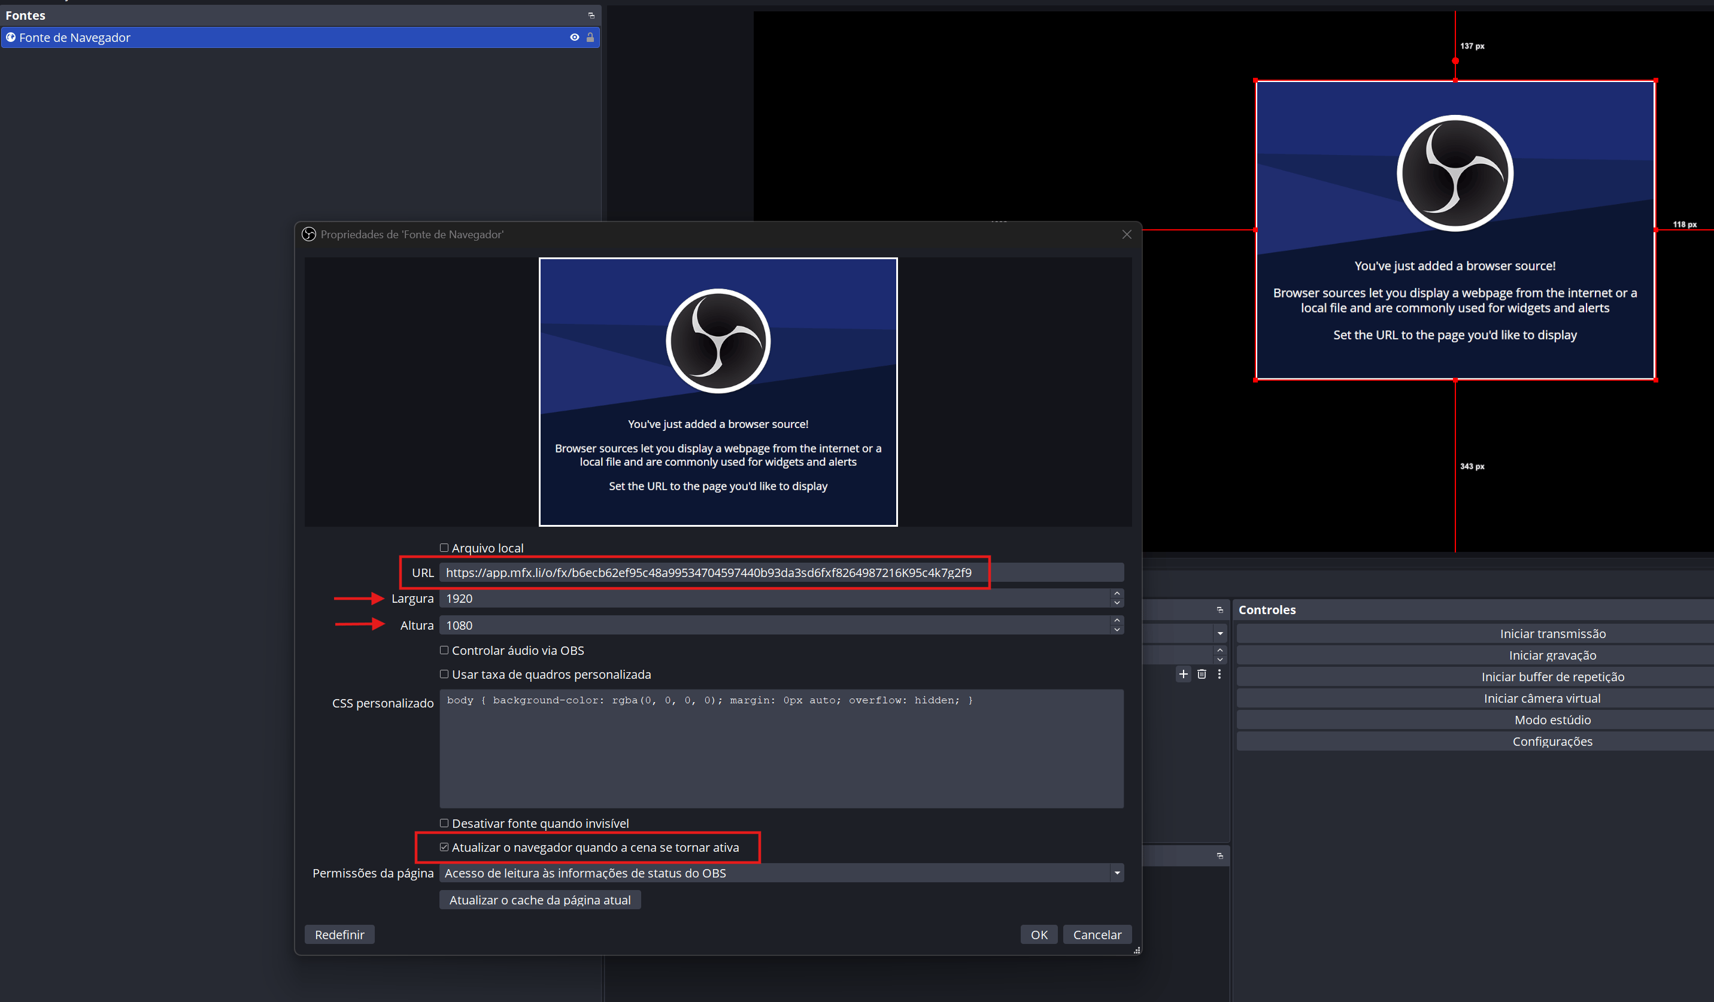1714x1002 pixels.
Task: Click inside the CSS personalizado text area
Action: pos(781,749)
